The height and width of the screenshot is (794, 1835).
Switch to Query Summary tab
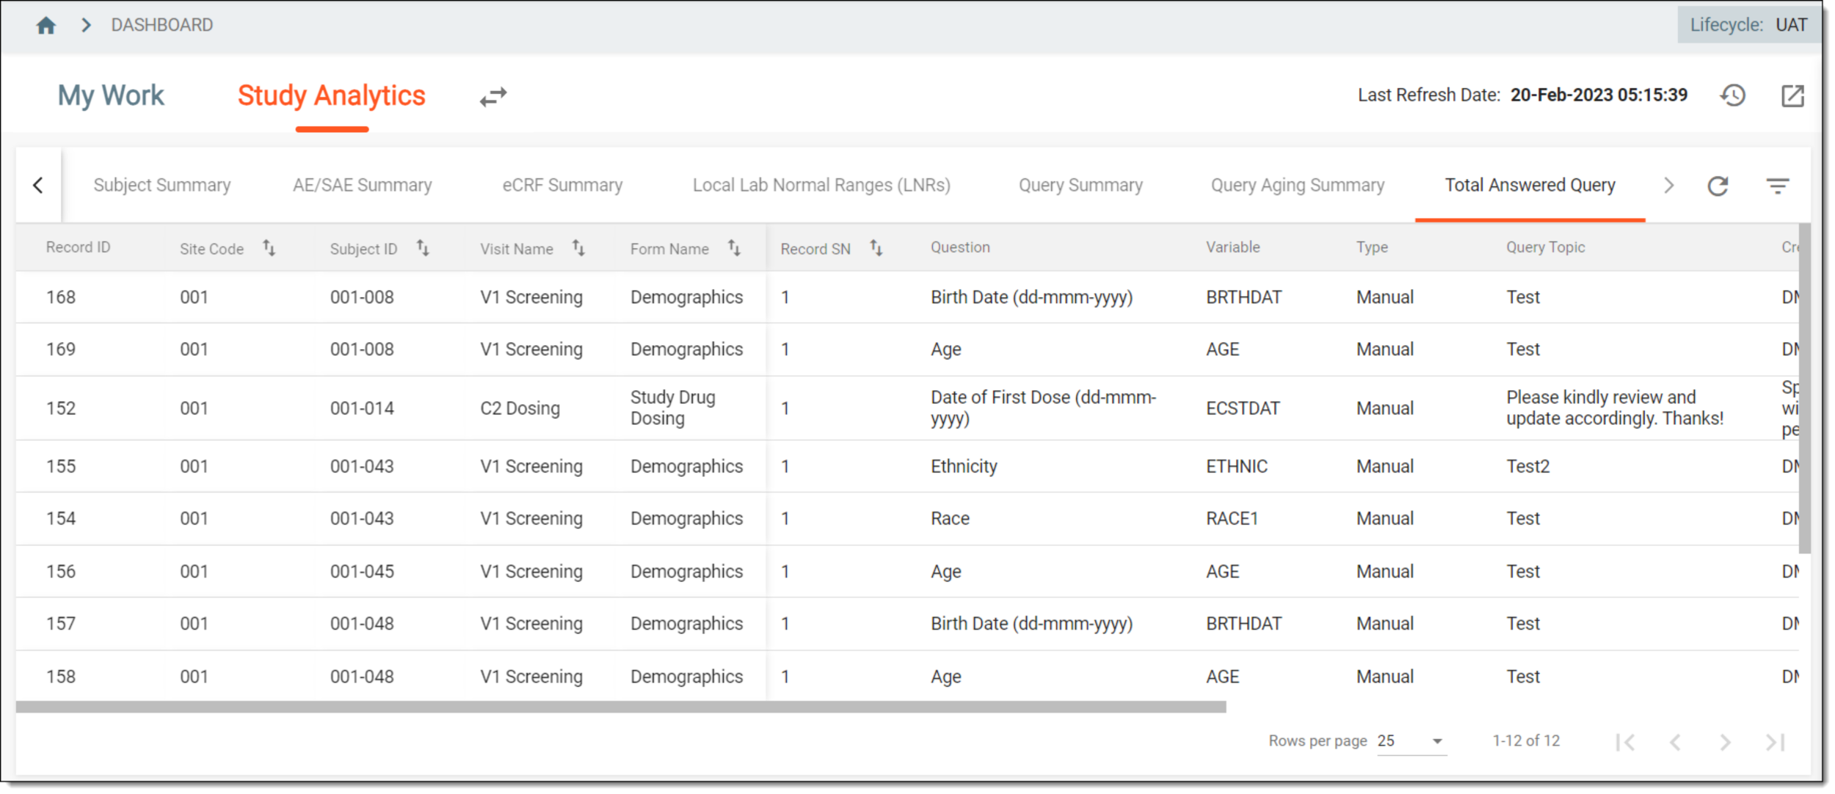pyautogui.click(x=1080, y=186)
